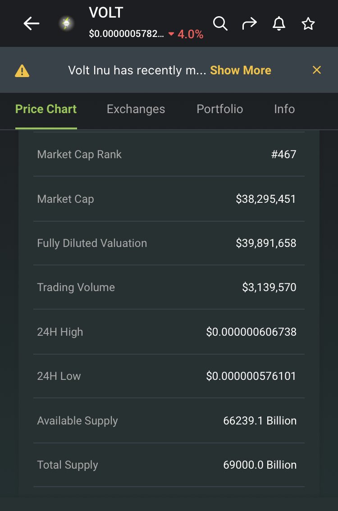338x511 pixels.
Task: Open the Portfolio tab
Action: [x=219, y=109]
